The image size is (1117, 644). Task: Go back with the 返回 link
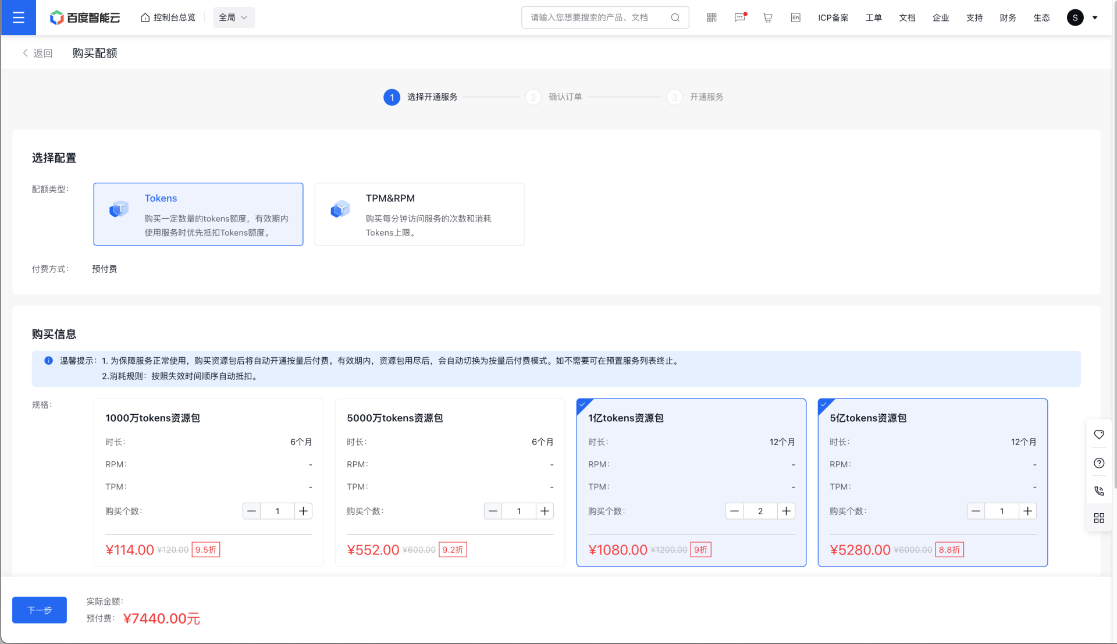click(x=38, y=53)
